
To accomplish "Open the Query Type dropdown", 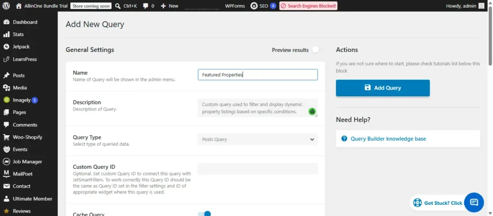I will pyautogui.click(x=258, y=140).
